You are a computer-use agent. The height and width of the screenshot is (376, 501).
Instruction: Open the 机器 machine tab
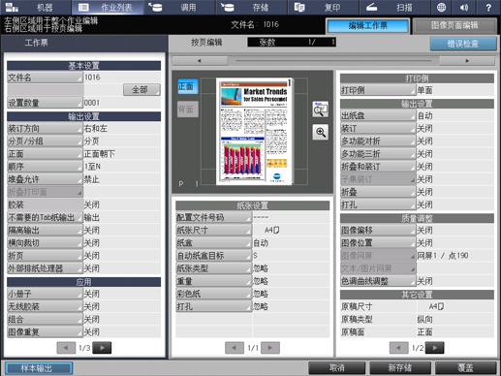(36, 7)
